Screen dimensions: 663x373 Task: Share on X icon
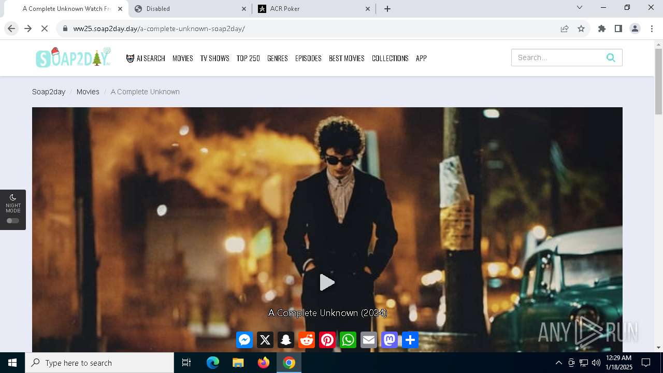[x=265, y=340]
